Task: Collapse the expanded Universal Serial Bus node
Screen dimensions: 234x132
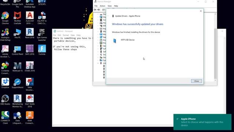Action: pos(98,63)
